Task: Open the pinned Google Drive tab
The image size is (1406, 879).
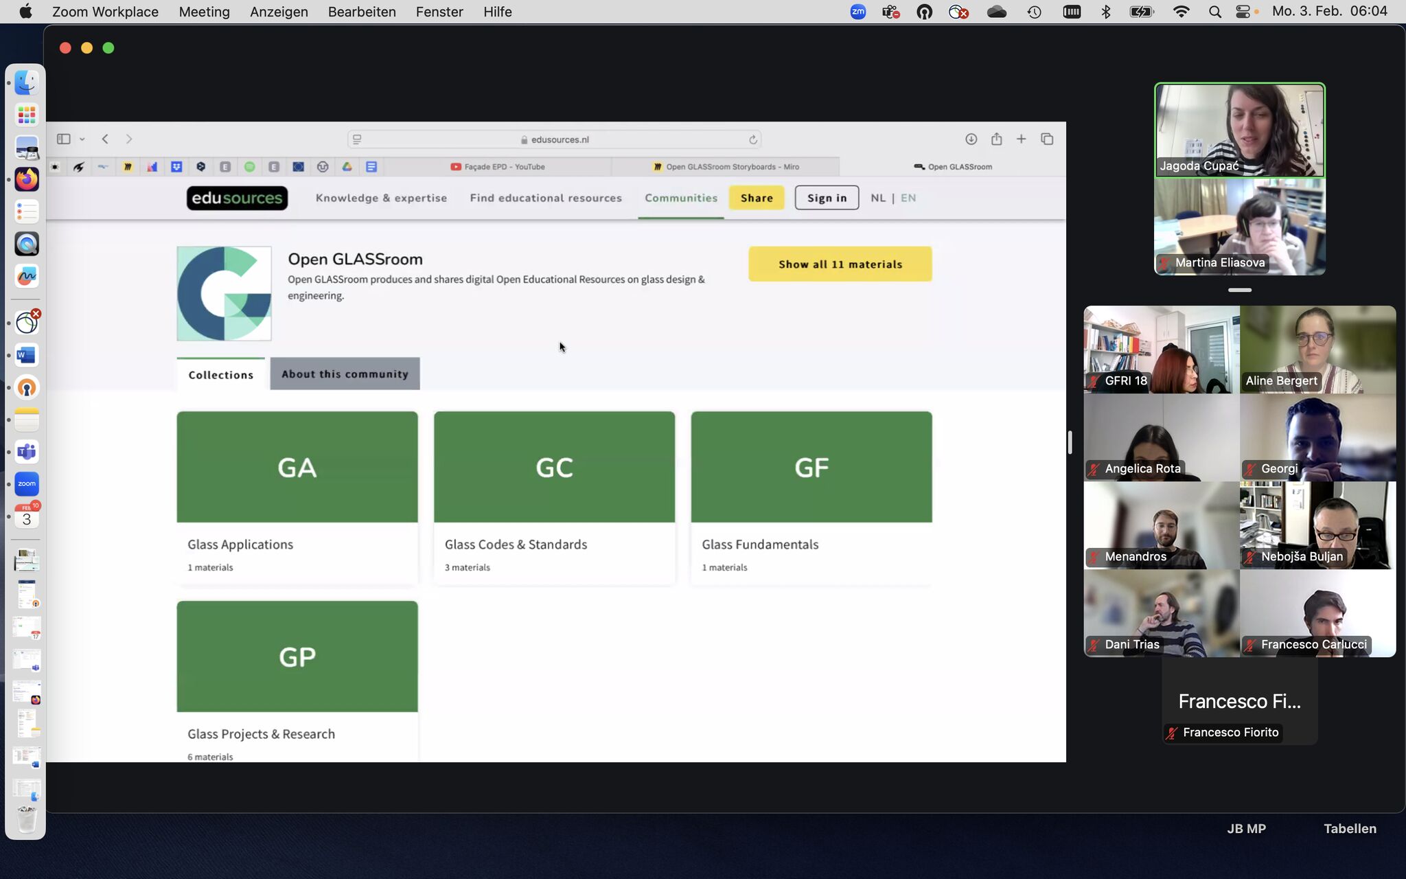Action: (347, 167)
